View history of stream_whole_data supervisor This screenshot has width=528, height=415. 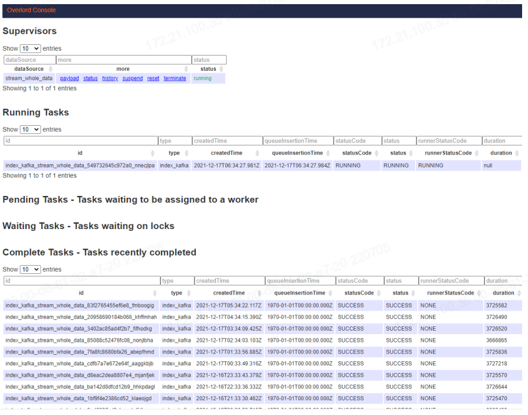tap(110, 79)
